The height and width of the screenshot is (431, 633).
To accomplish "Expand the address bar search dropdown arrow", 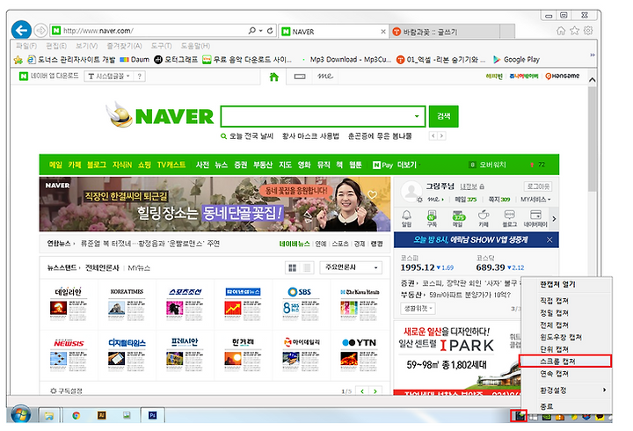I will click(x=261, y=31).
